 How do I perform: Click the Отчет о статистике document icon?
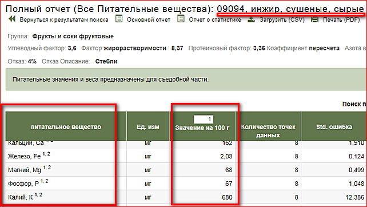[x=181, y=19]
